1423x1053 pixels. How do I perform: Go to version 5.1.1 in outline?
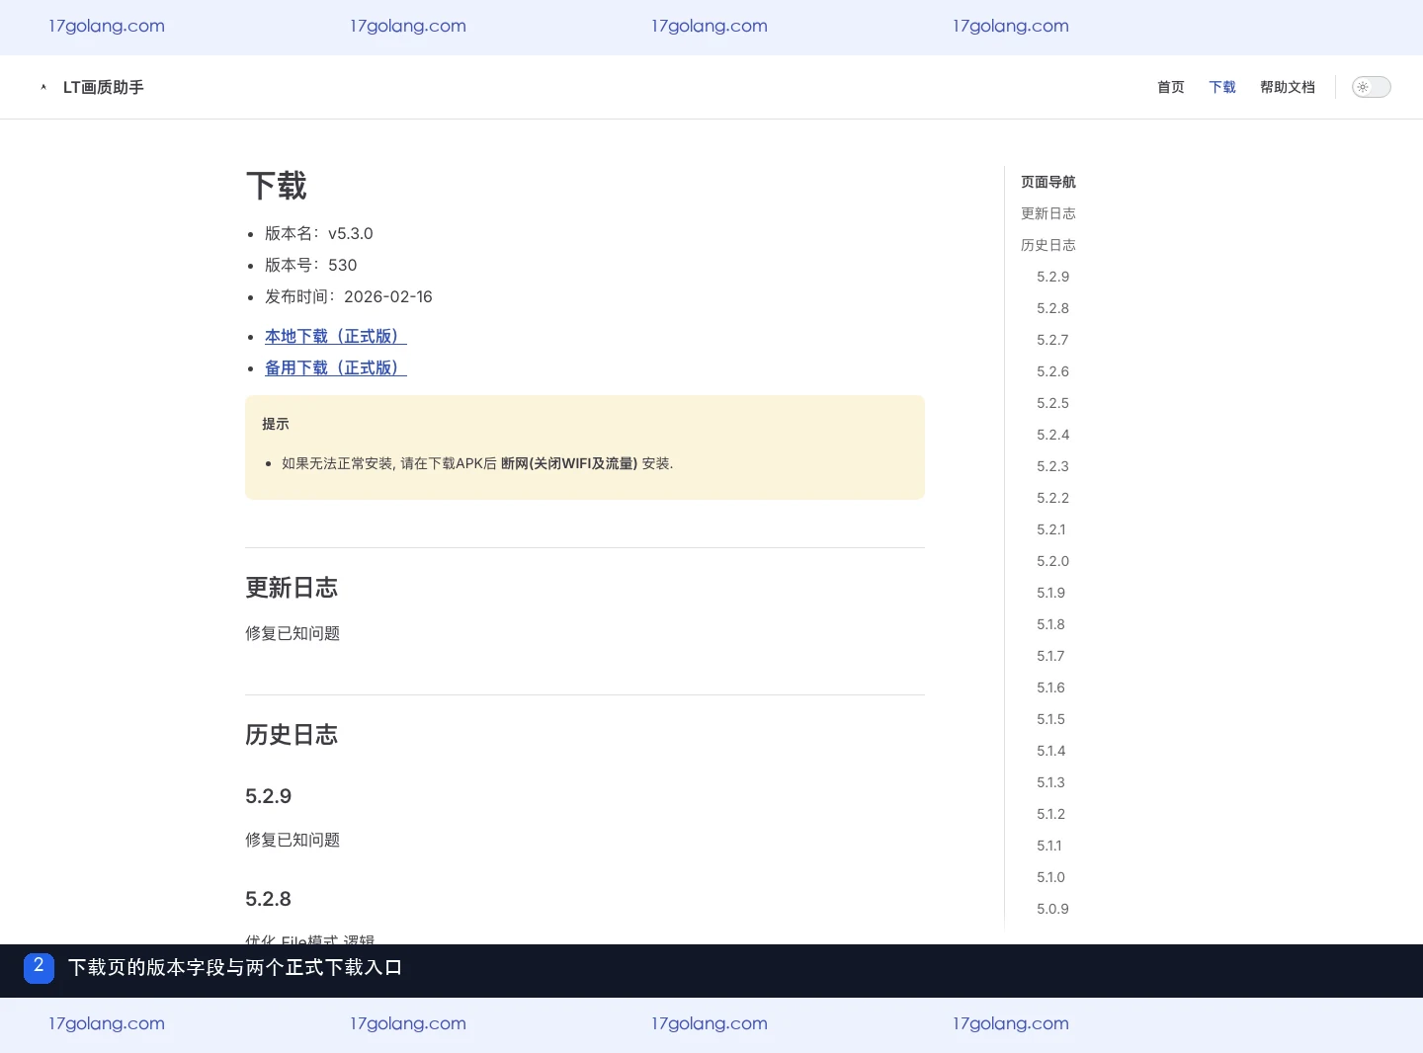click(1049, 846)
